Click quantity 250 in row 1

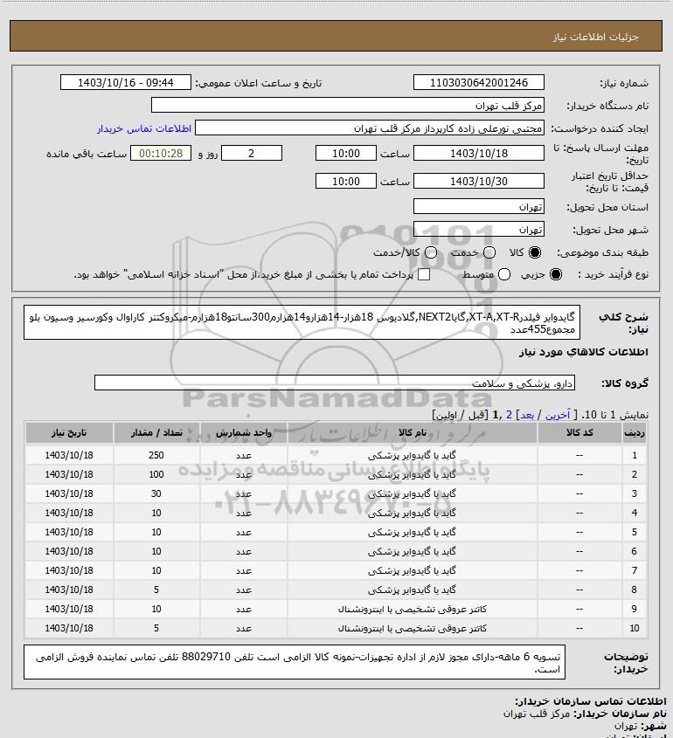(156, 455)
